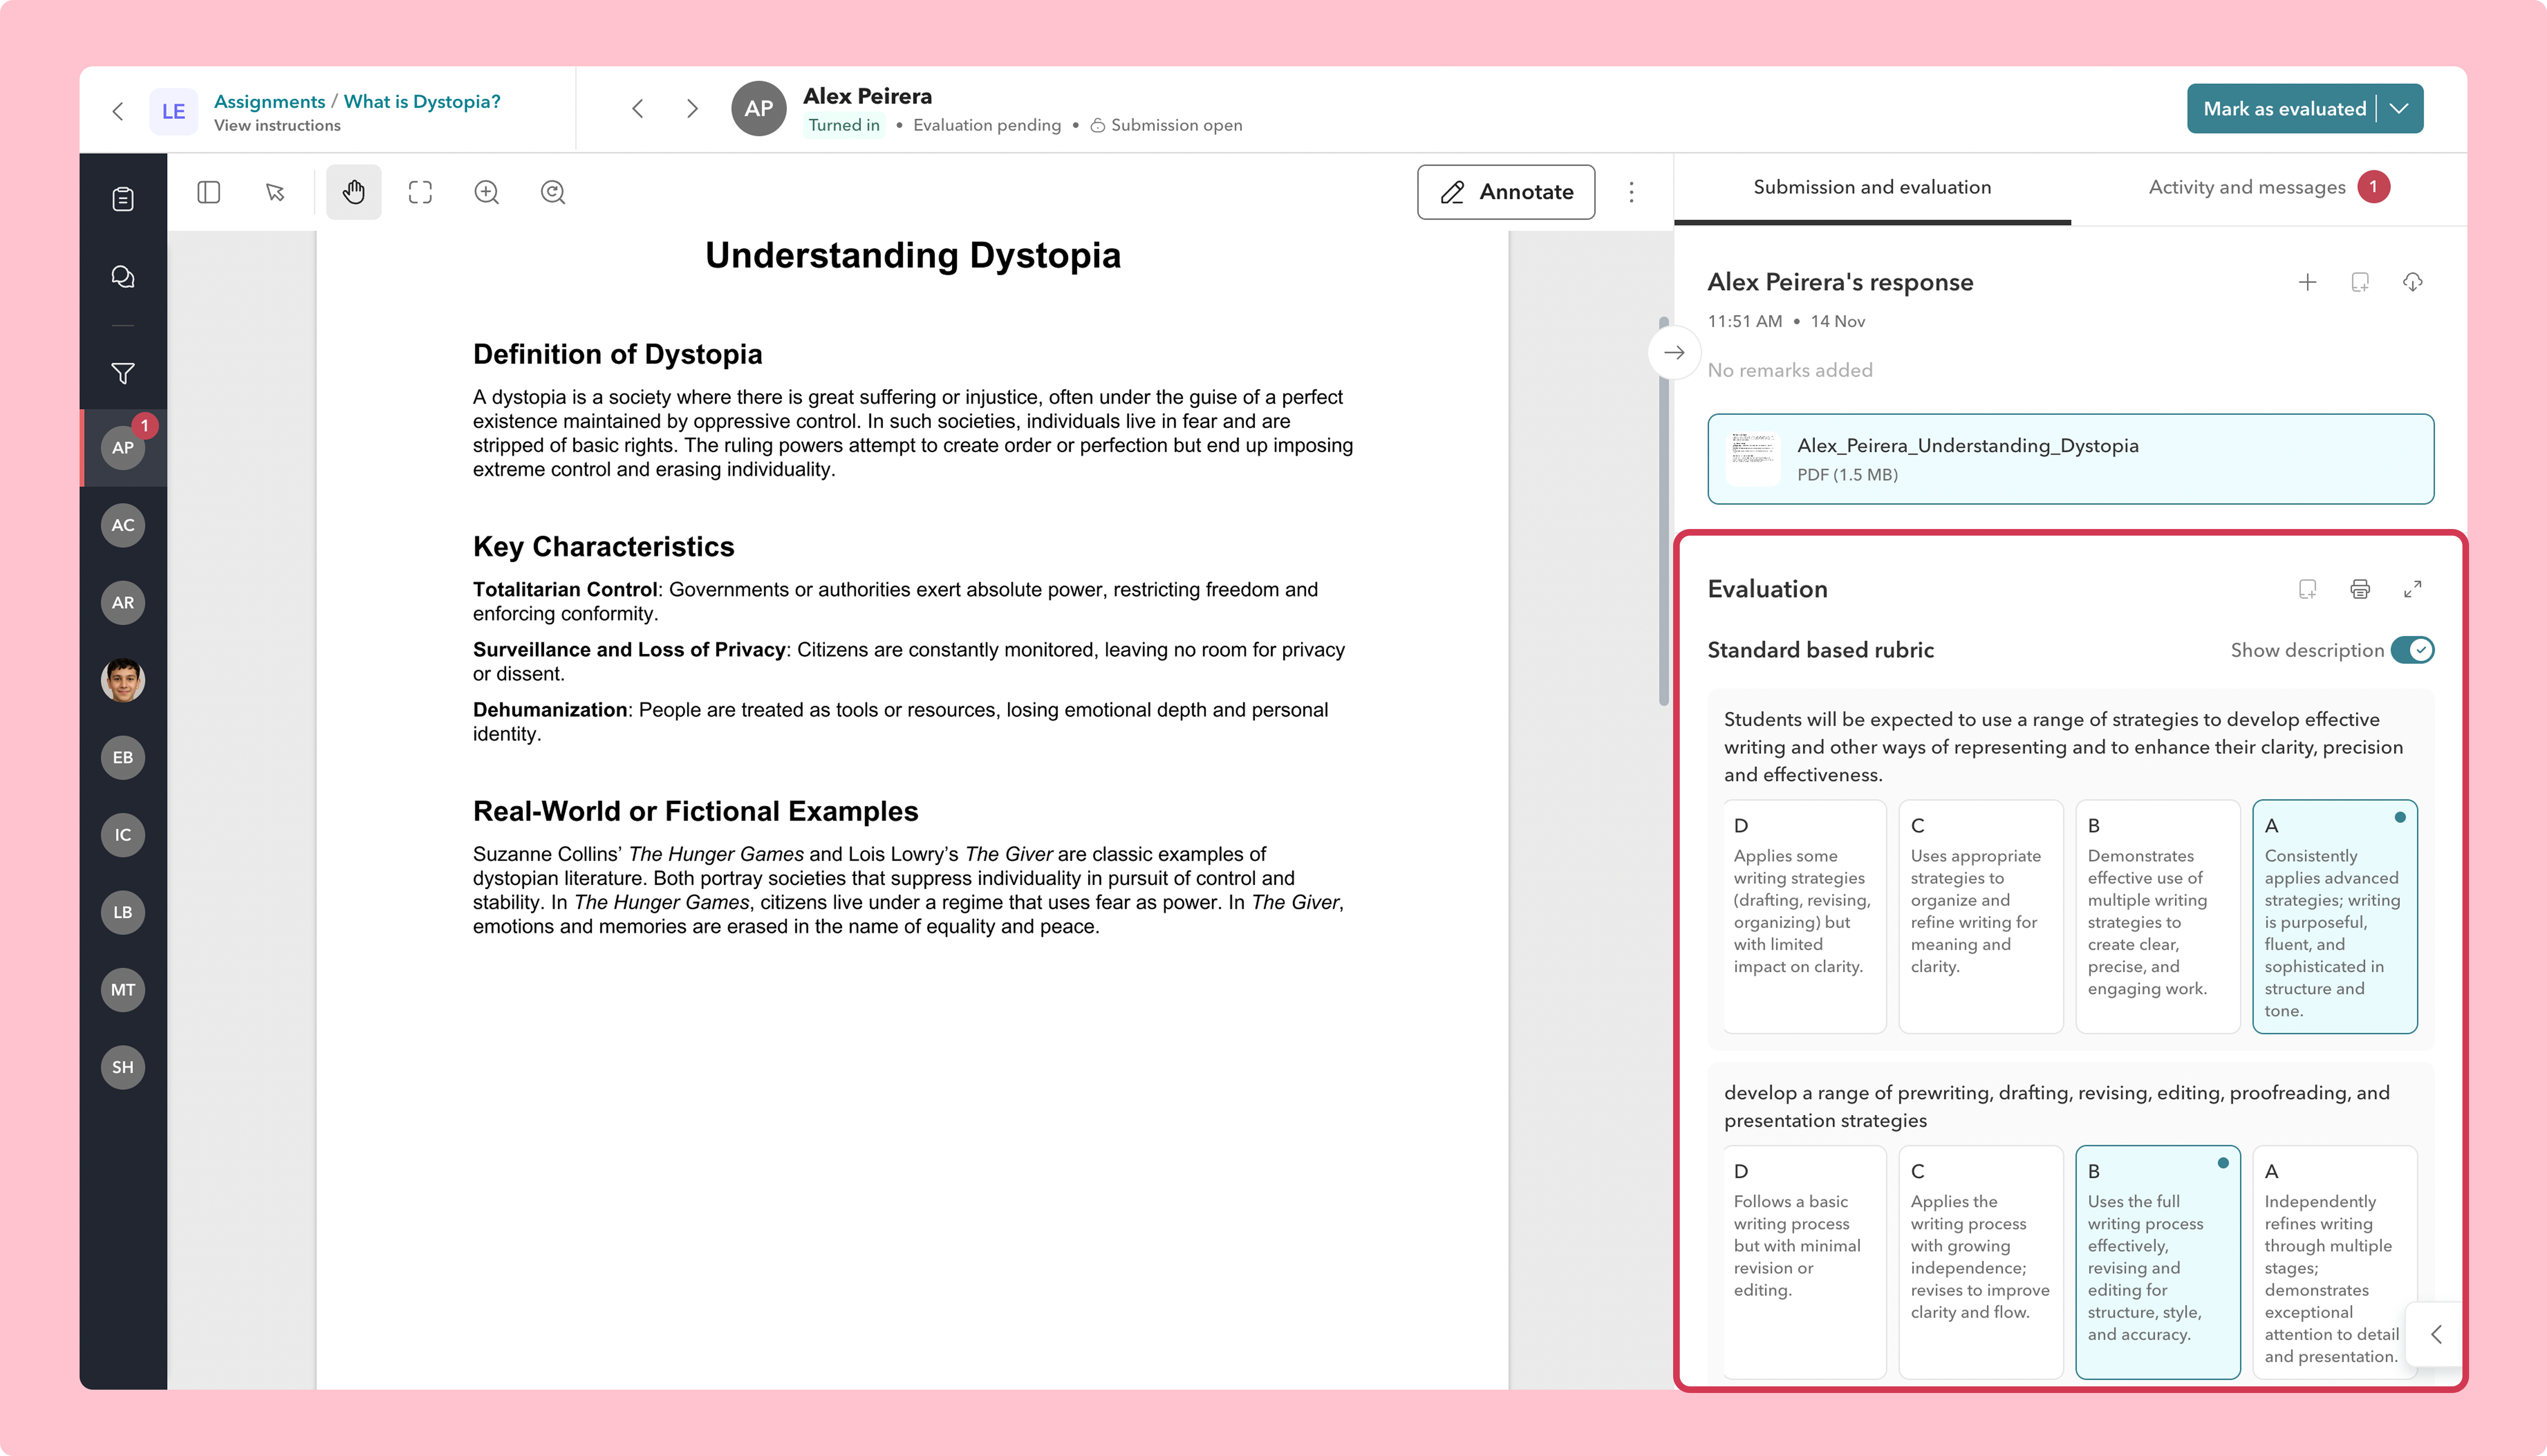
Task: Click the AP avatar in the header
Action: [759, 109]
